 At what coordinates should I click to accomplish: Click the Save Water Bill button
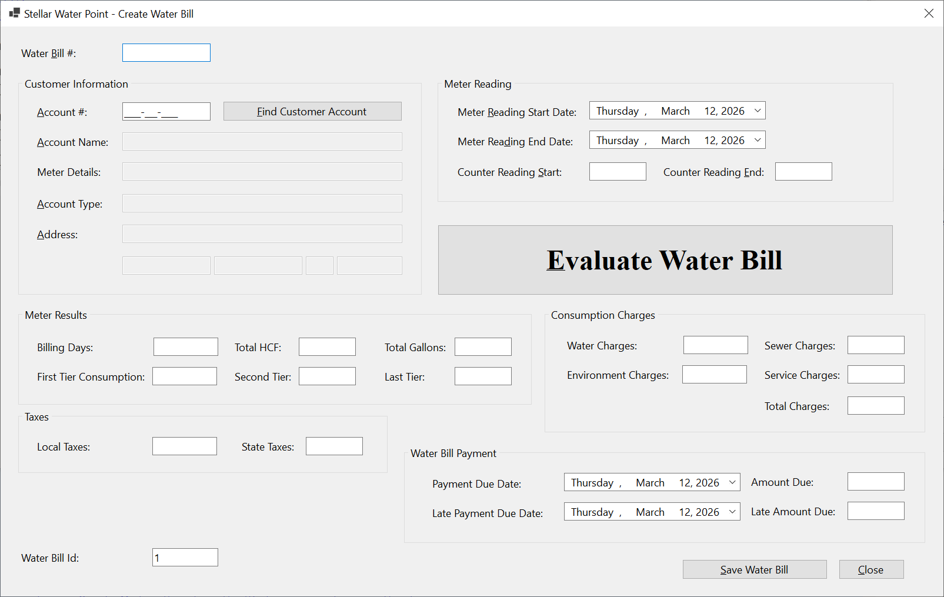(755, 569)
